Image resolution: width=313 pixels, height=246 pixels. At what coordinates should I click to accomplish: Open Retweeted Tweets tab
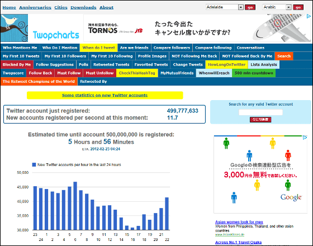(x=111, y=64)
